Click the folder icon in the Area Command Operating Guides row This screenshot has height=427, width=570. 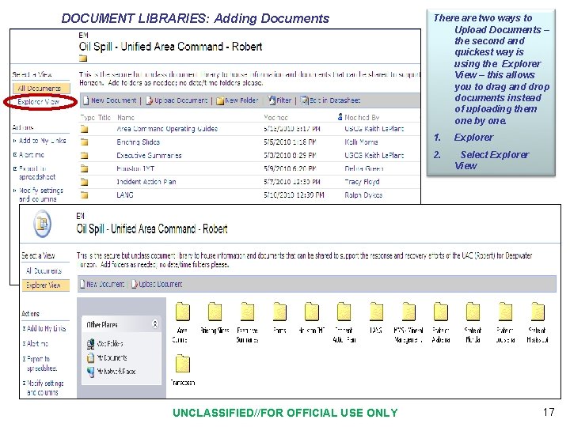[85, 129]
